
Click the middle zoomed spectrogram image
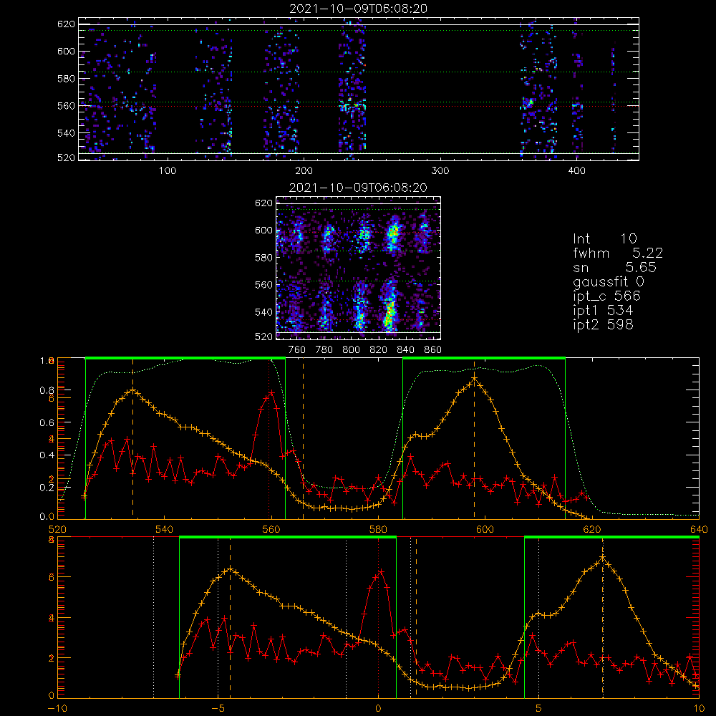pyautogui.click(x=359, y=268)
